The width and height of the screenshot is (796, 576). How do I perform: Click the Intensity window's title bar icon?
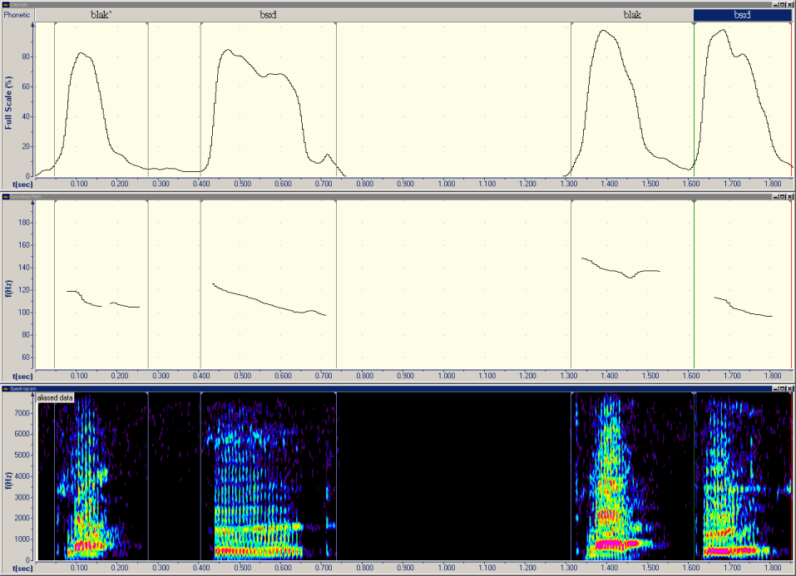5,4
